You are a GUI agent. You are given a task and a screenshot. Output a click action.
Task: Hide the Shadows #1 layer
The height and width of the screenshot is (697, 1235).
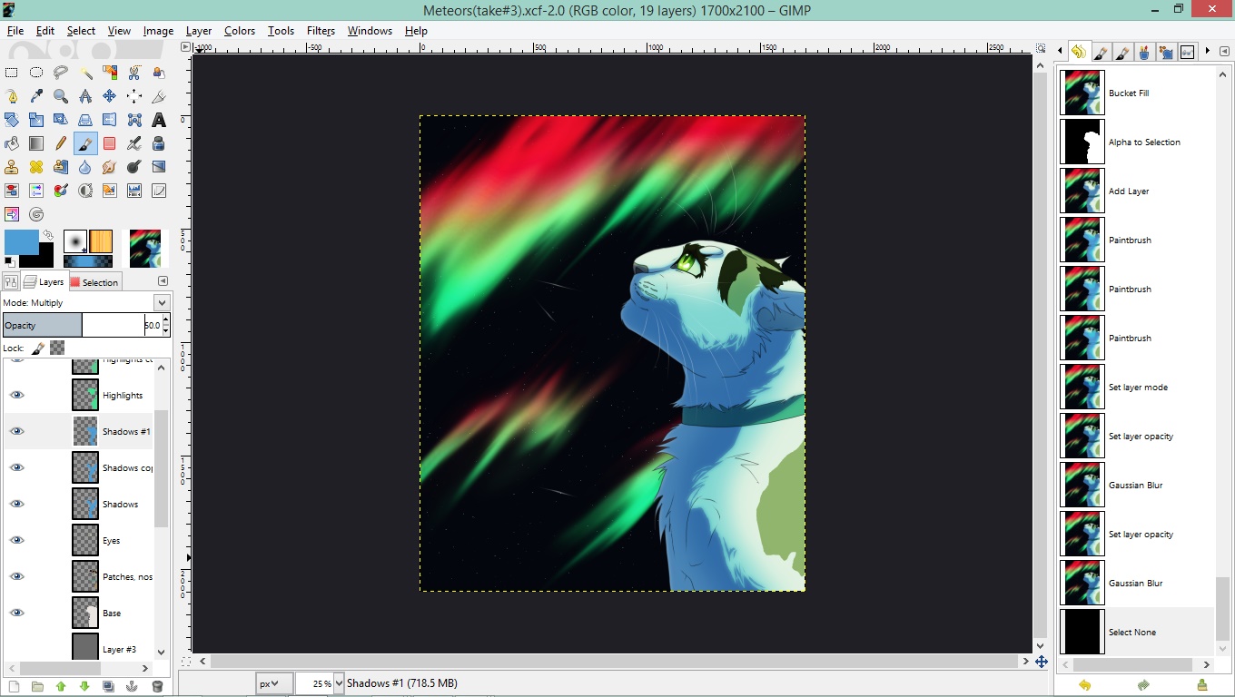(x=16, y=431)
